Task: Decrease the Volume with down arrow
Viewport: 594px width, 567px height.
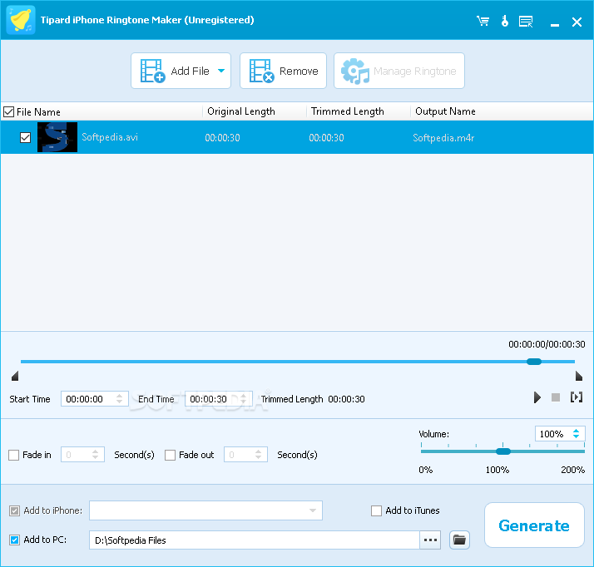Action: pyautogui.click(x=577, y=436)
